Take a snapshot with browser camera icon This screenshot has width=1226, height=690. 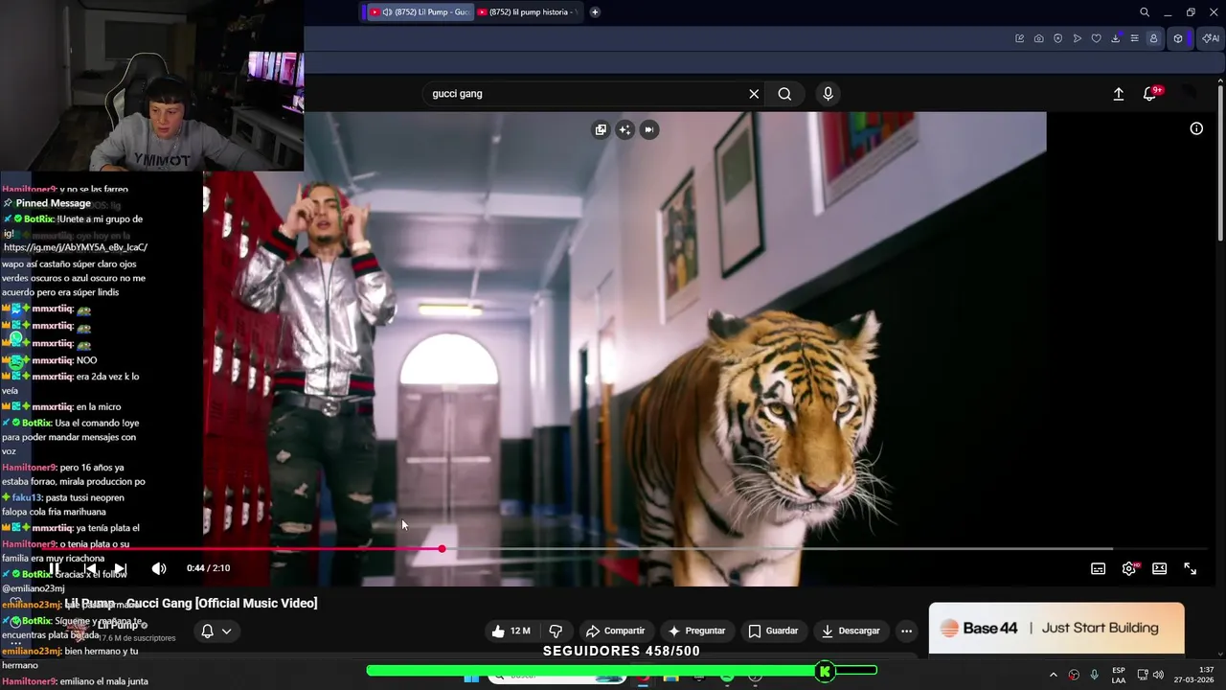pos(1038,38)
